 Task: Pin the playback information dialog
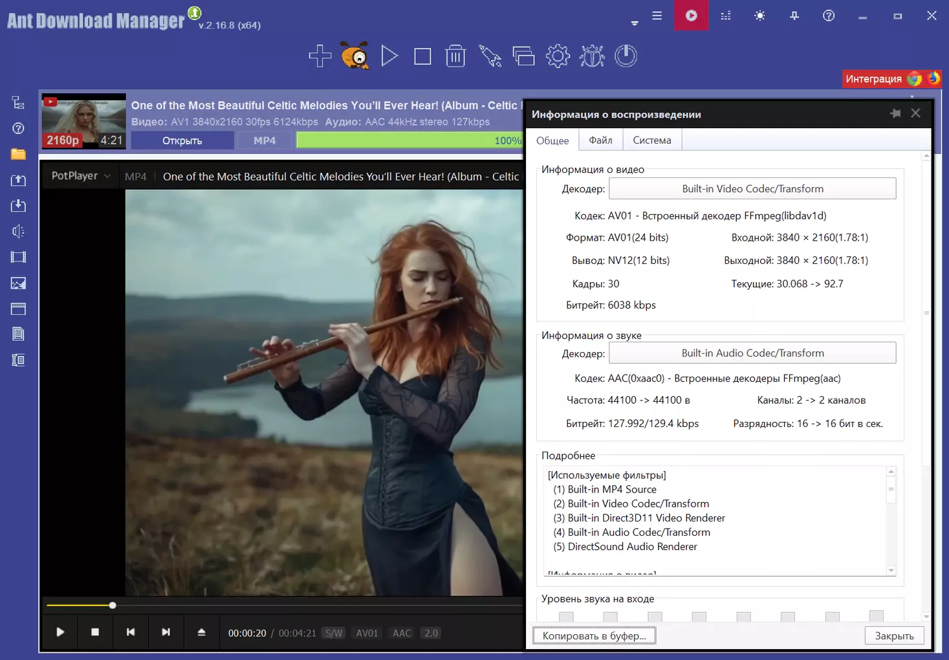[x=895, y=113]
